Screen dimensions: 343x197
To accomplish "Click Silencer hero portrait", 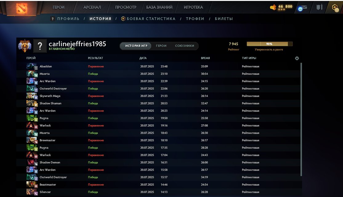I will [32, 192].
